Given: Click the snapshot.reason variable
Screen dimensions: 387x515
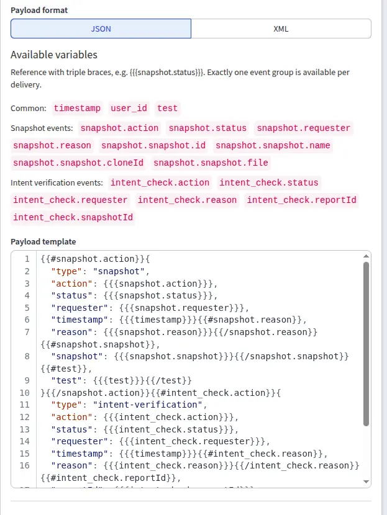Looking at the screenshot, I should (x=52, y=145).
